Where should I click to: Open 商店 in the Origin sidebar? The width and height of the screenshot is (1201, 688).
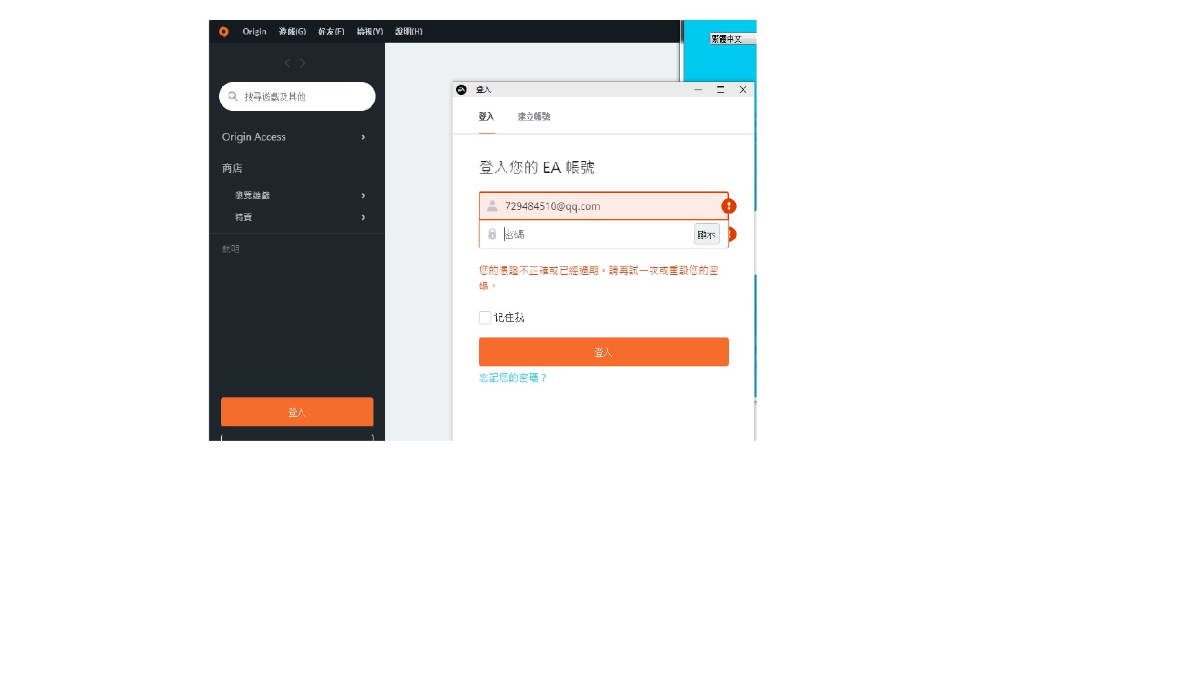[232, 168]
